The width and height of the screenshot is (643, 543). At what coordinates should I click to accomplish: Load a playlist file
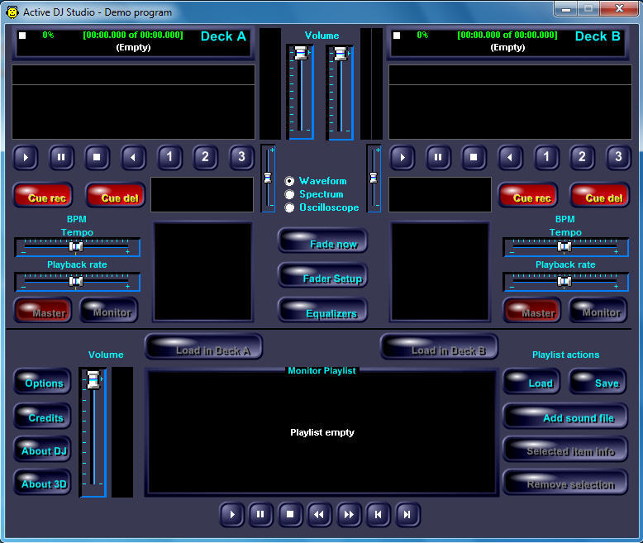tap(532, 382)
